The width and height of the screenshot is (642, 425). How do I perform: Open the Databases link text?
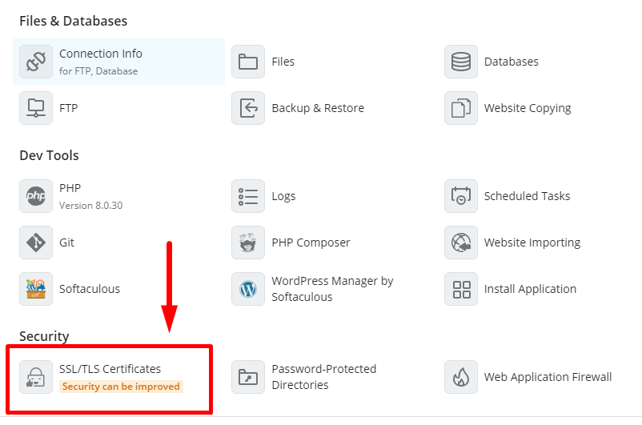[x=512, y=62]
